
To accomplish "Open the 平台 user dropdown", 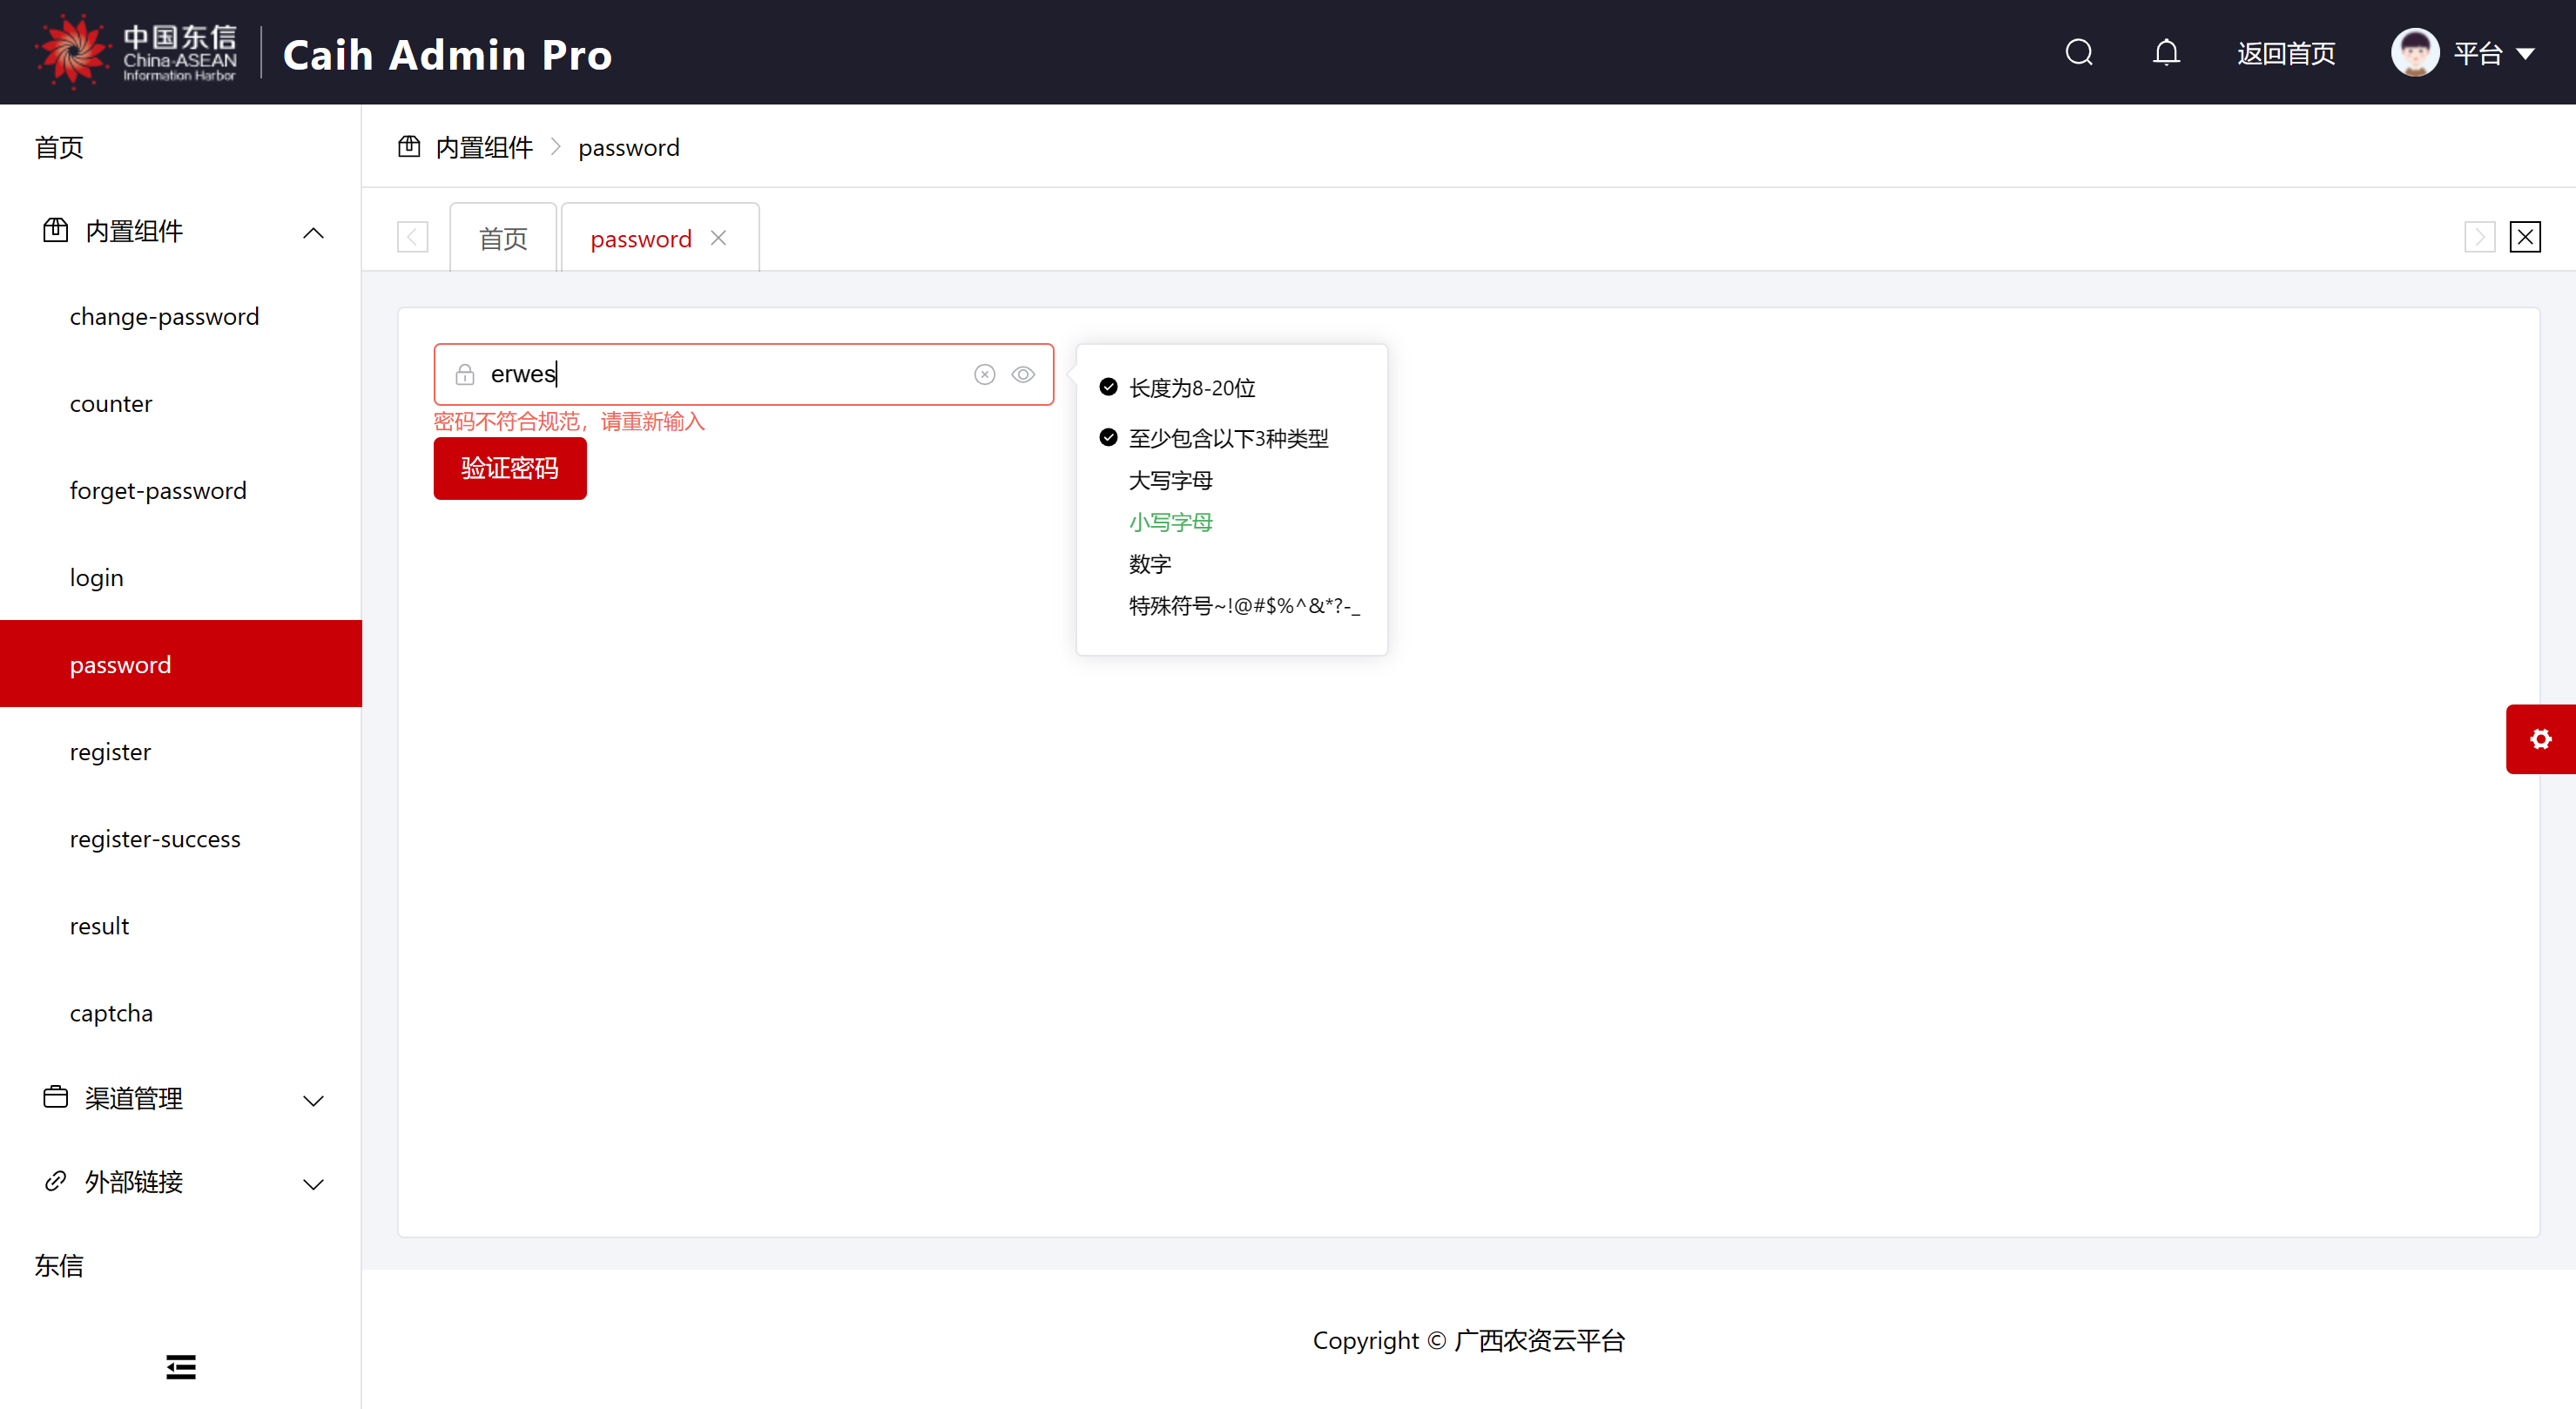I will click(x=2494, y=53).
